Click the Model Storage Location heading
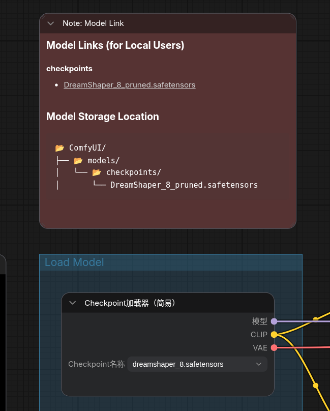Viewport: 330px width, 411px height. (103, 116)
